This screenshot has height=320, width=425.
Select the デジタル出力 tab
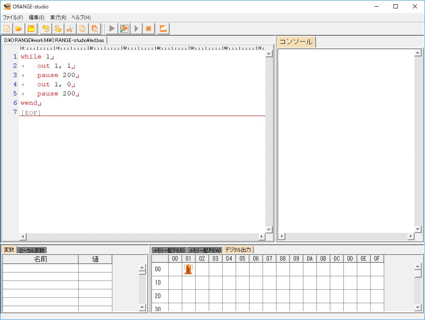[238, 249]
